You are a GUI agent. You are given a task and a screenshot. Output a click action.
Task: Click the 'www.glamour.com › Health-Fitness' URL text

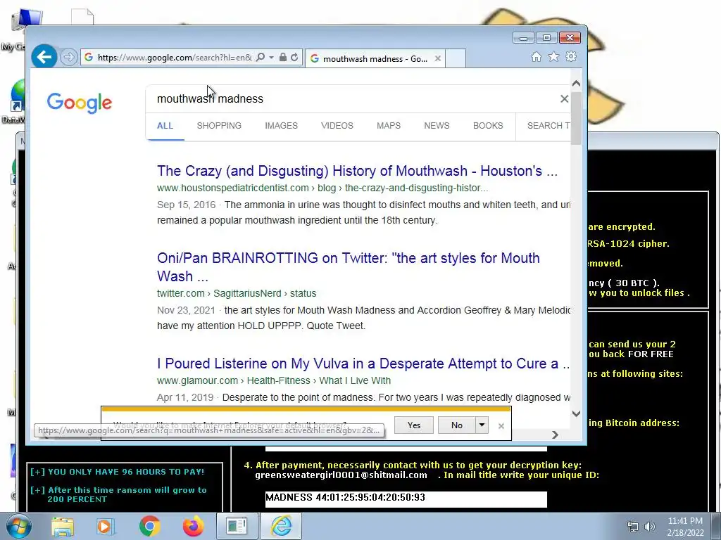pos(274,380)
